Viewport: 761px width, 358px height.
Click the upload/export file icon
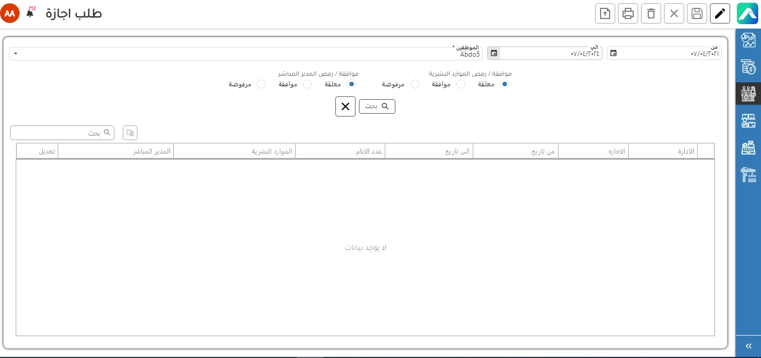click(605, 14)
